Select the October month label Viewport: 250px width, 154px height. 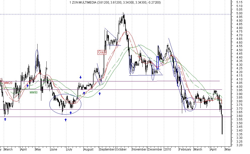(x=121, y=149)
